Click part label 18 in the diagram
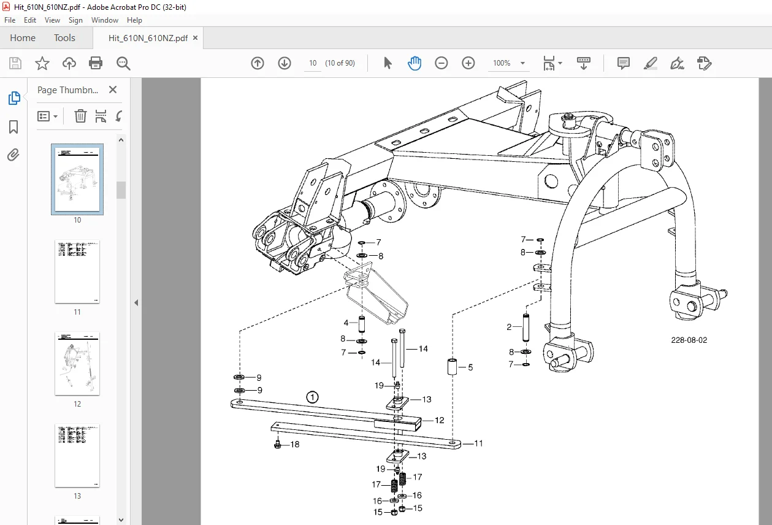 (x=295, y=444)
